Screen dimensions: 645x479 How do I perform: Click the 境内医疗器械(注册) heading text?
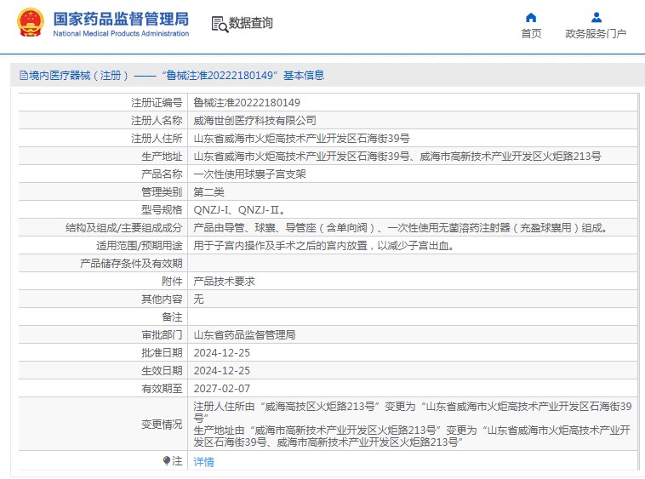pyautogui.click(x=79, y=75)
